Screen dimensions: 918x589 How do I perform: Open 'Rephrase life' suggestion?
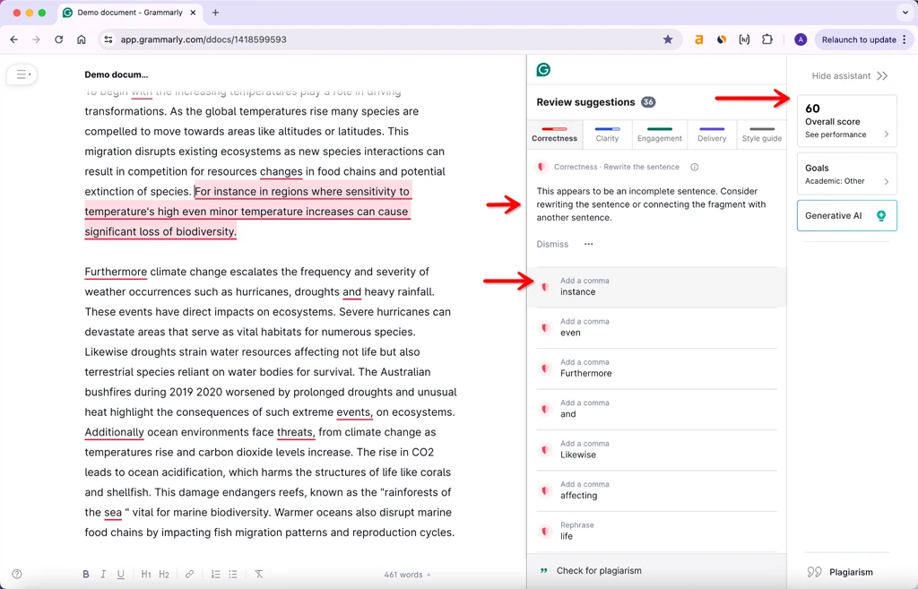(656, 531)
